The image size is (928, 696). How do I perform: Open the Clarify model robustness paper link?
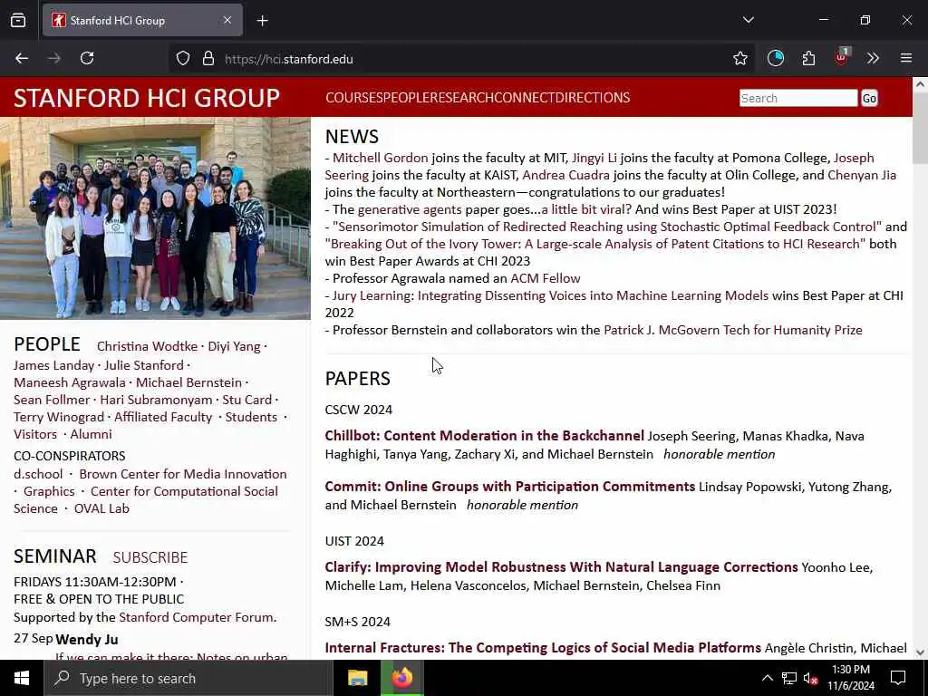coord(562,567)
